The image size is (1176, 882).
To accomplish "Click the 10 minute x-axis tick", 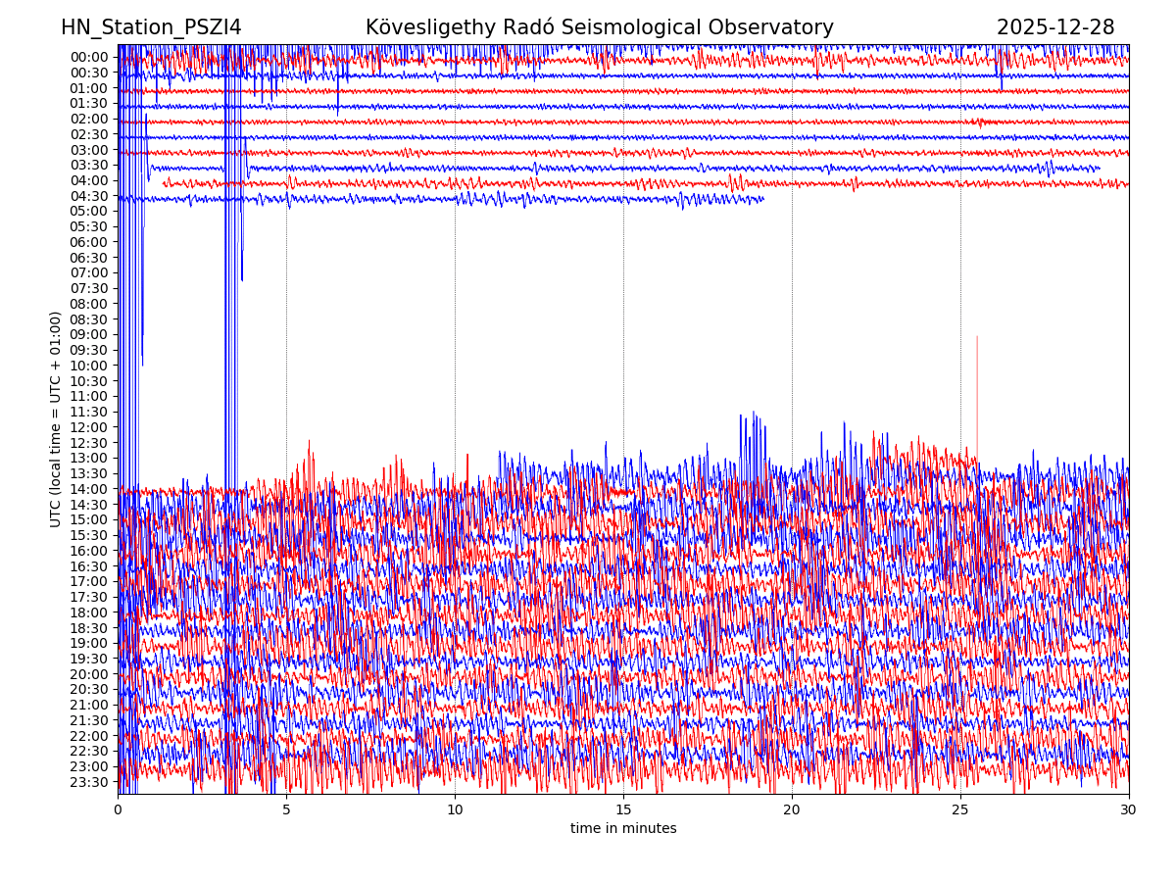I will click(455, 809).
